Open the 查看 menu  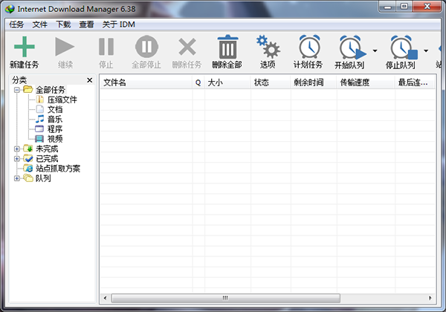point(86,25)
